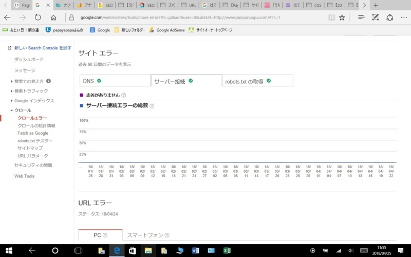Image resolution: width=411 pixels, height=257 pixels.
Task: Click the share icon in toolbar
Action: click(x=390, y=17)
